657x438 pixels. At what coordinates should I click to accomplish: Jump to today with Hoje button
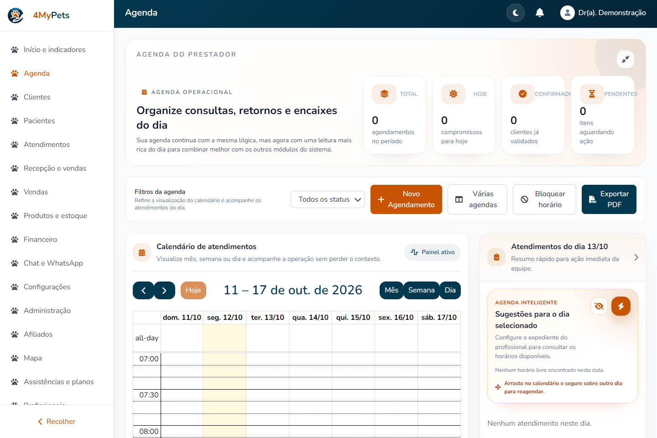193,290
